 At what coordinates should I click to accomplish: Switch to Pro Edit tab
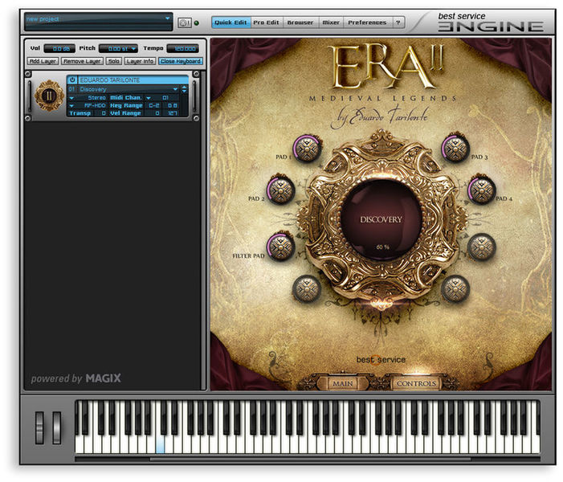267,22
